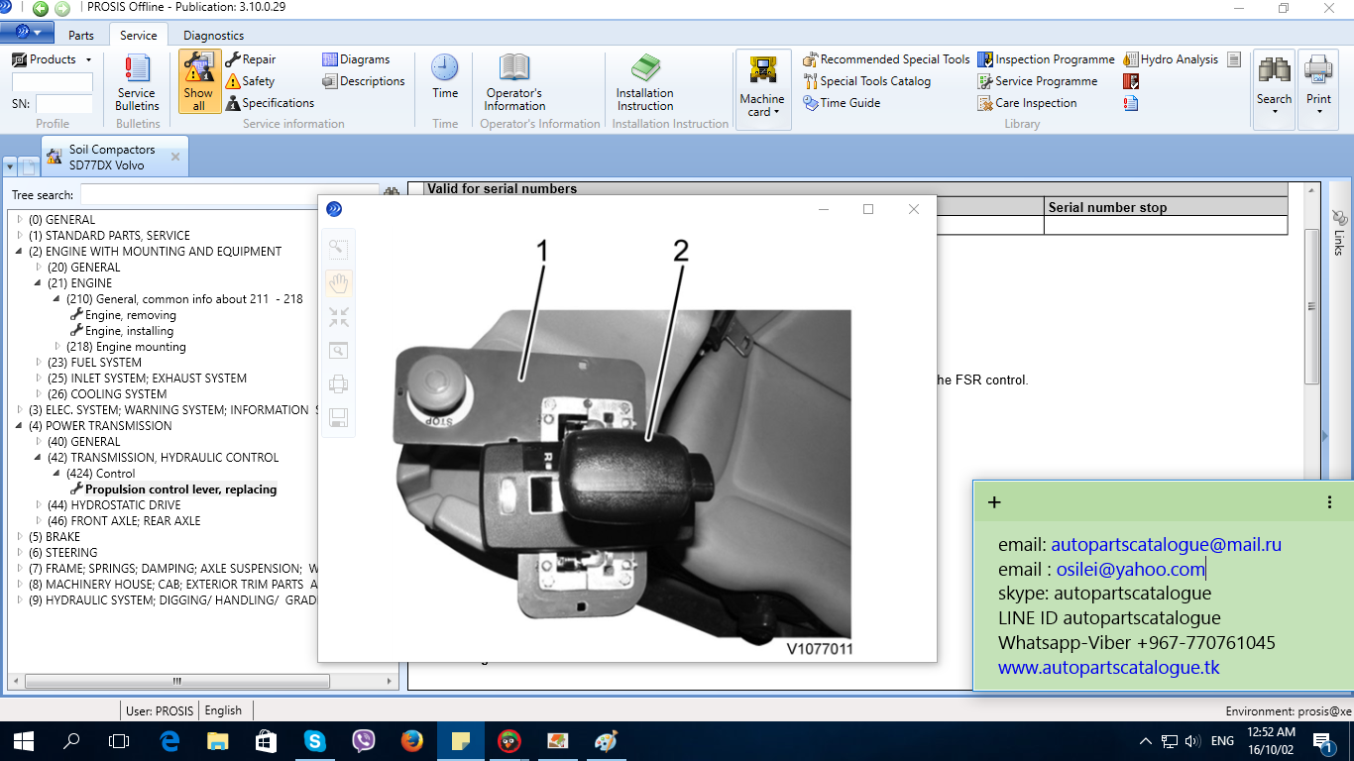Select the (6) STEERING tree item
The width and height of the screenshot is (1354, 761).
[62, 553]
